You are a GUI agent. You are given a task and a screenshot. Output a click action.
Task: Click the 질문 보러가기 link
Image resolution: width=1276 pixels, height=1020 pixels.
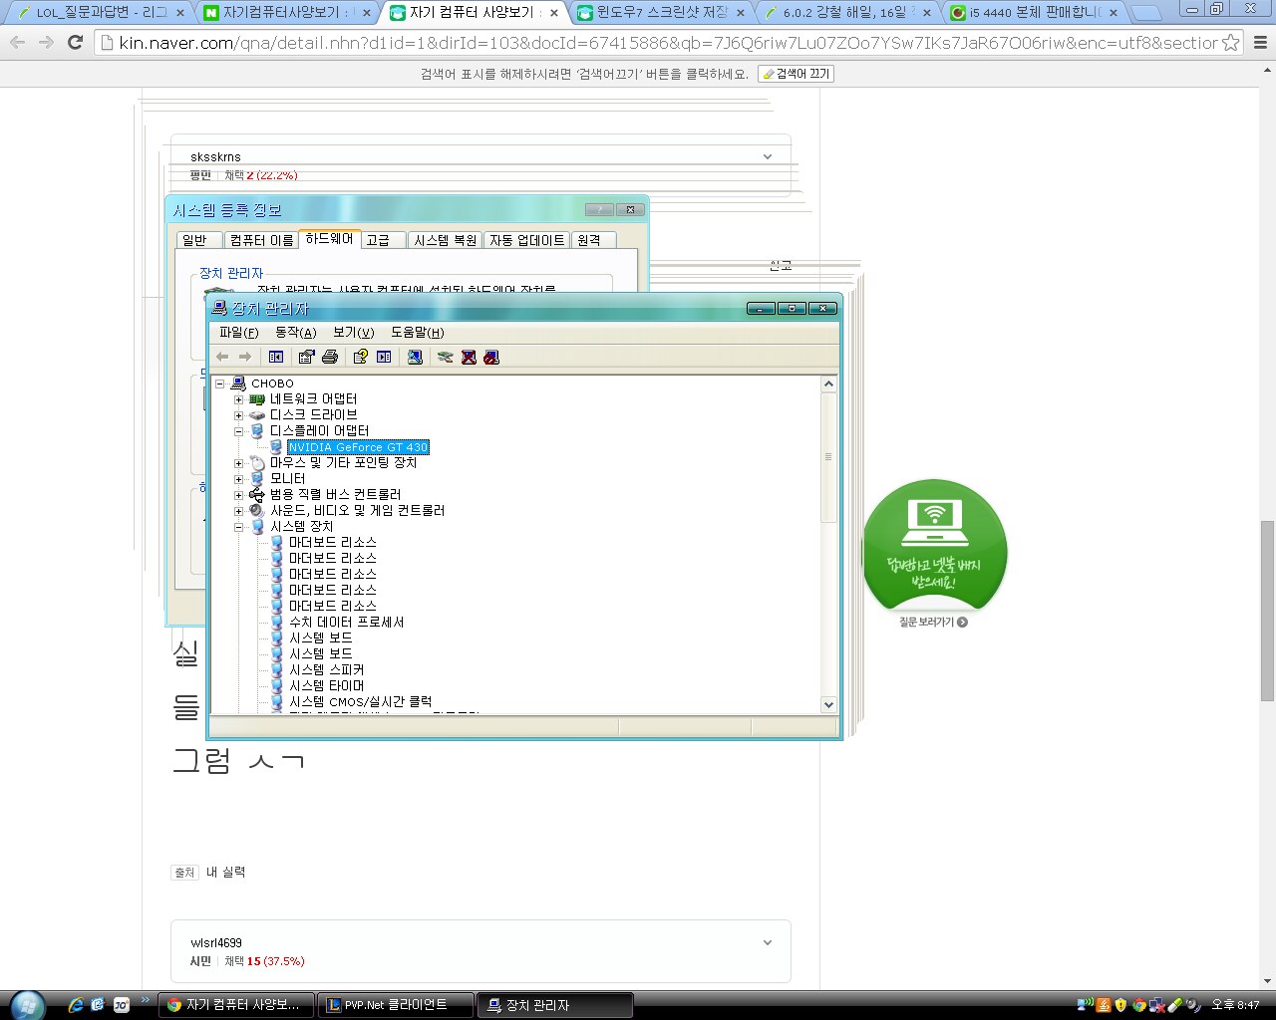[933, 622]
